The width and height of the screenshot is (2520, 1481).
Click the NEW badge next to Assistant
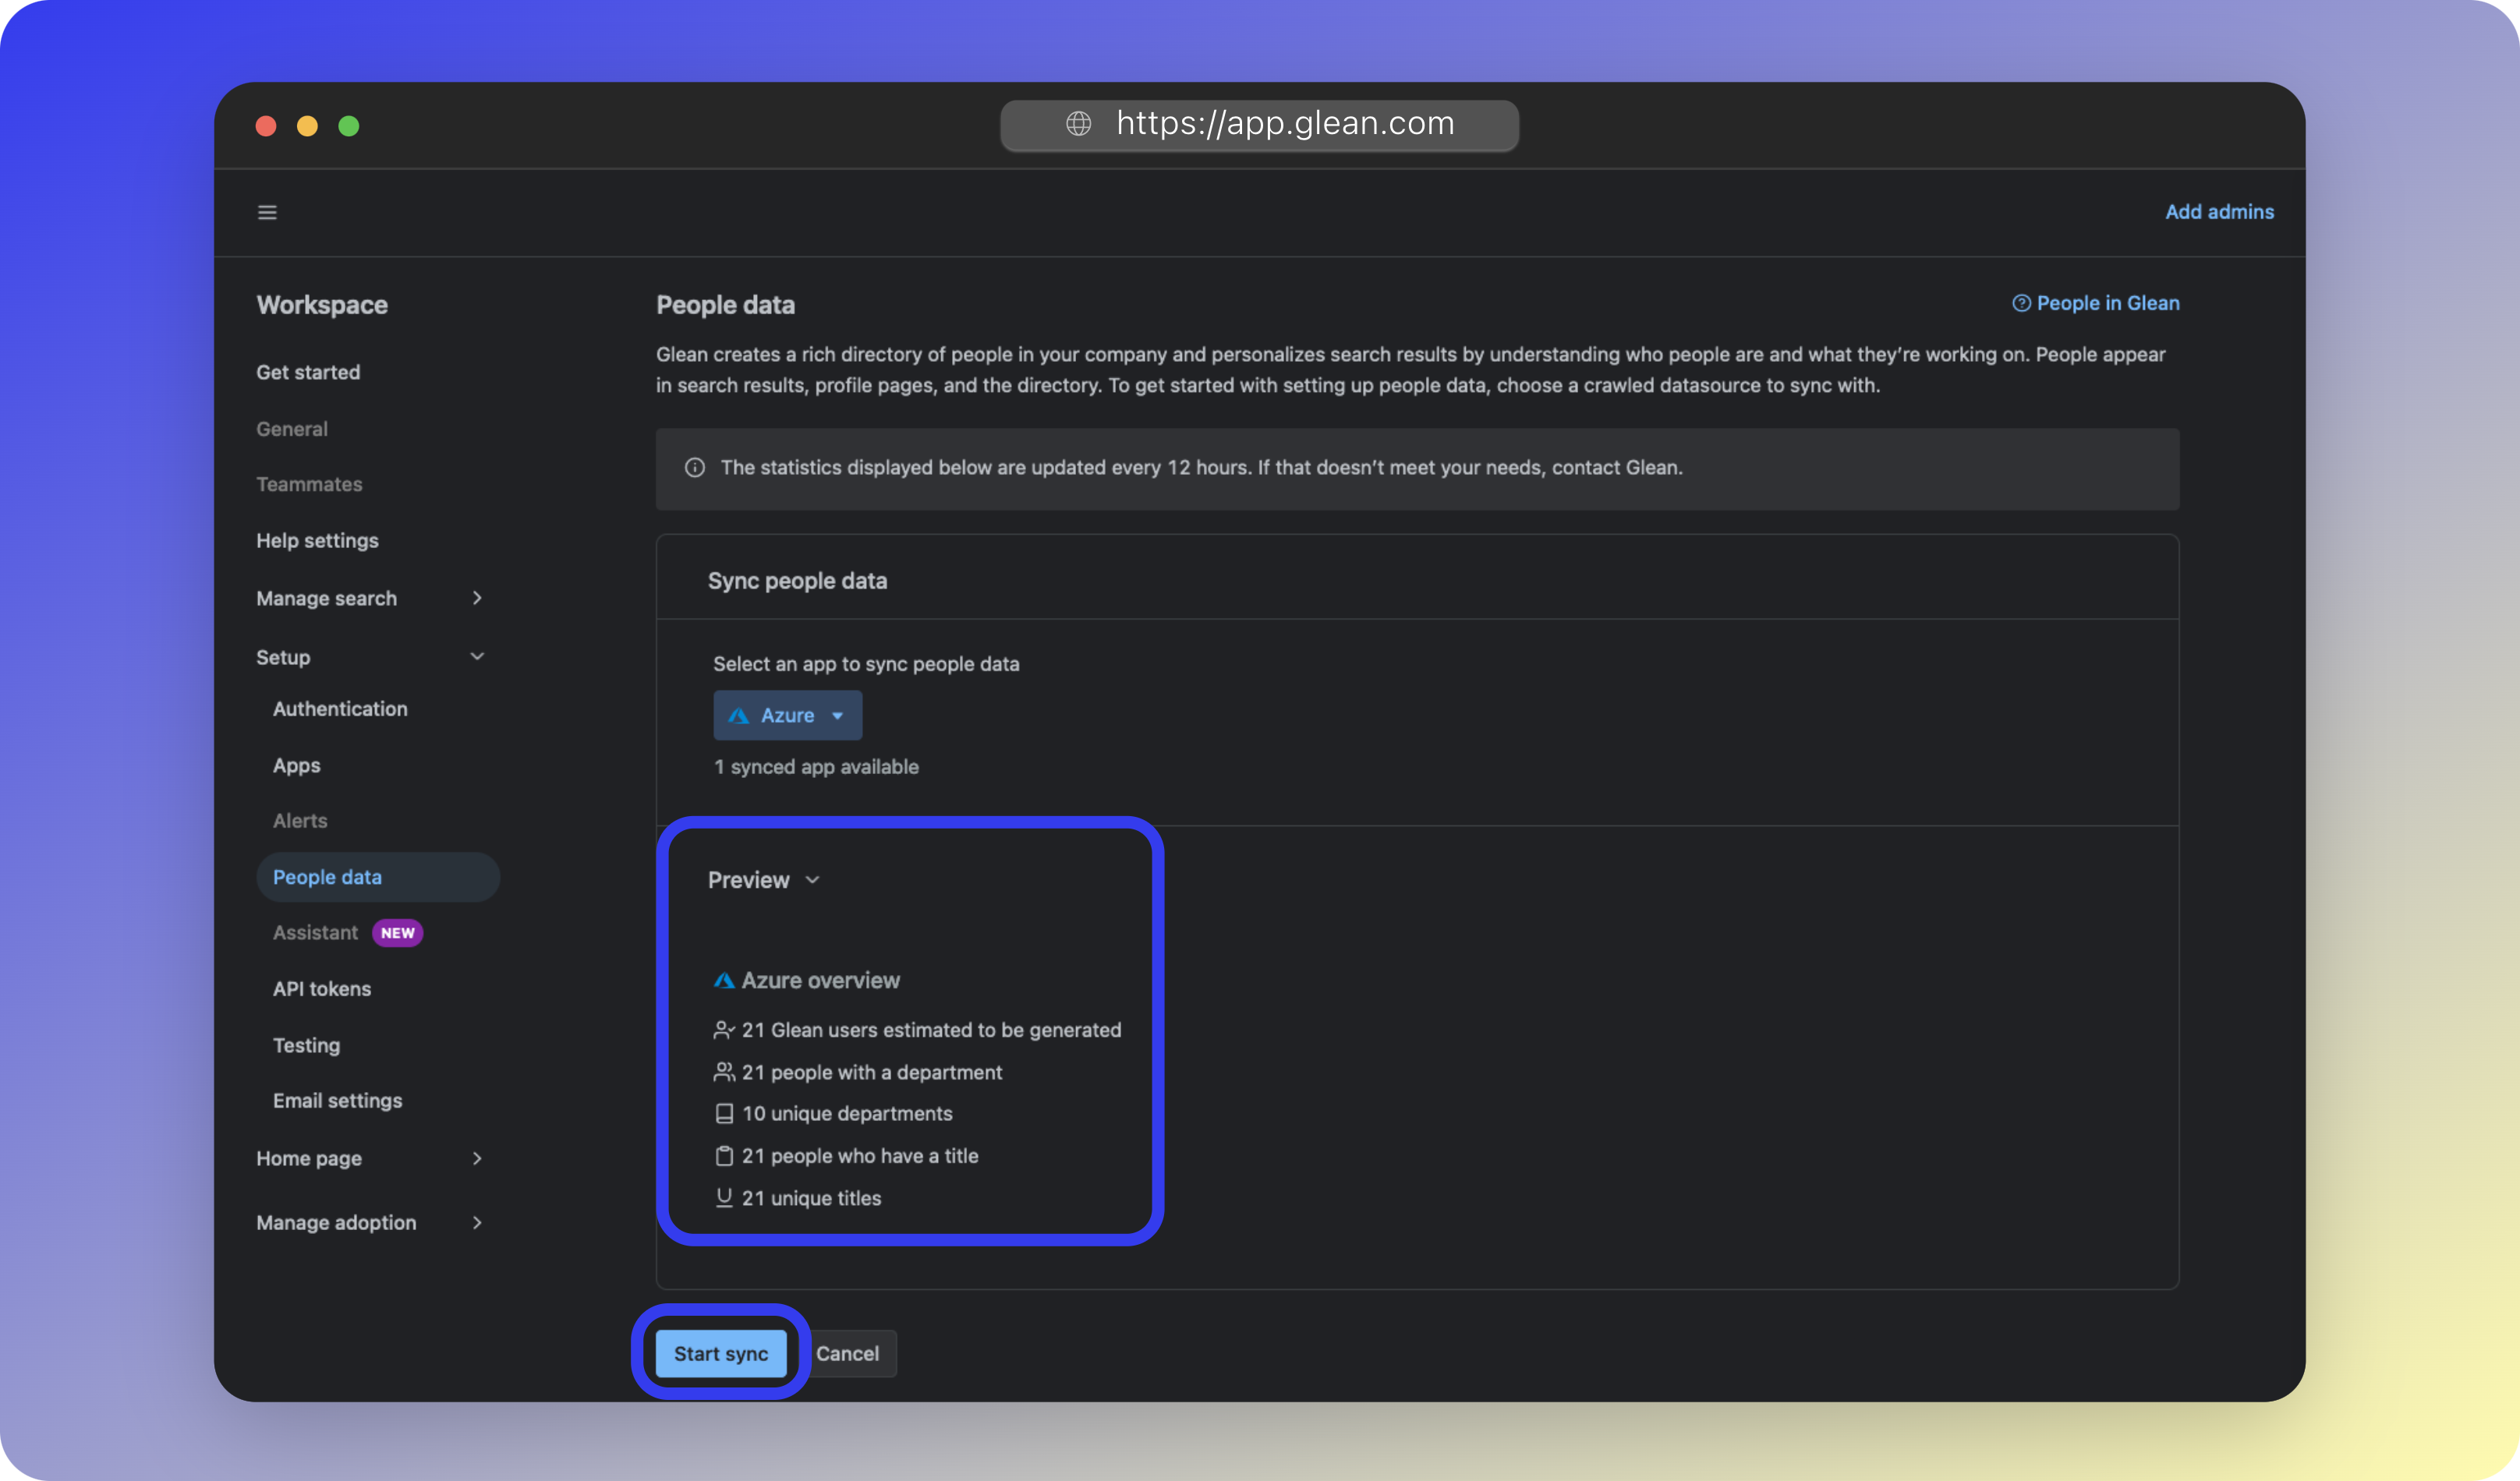coord(397,932)
